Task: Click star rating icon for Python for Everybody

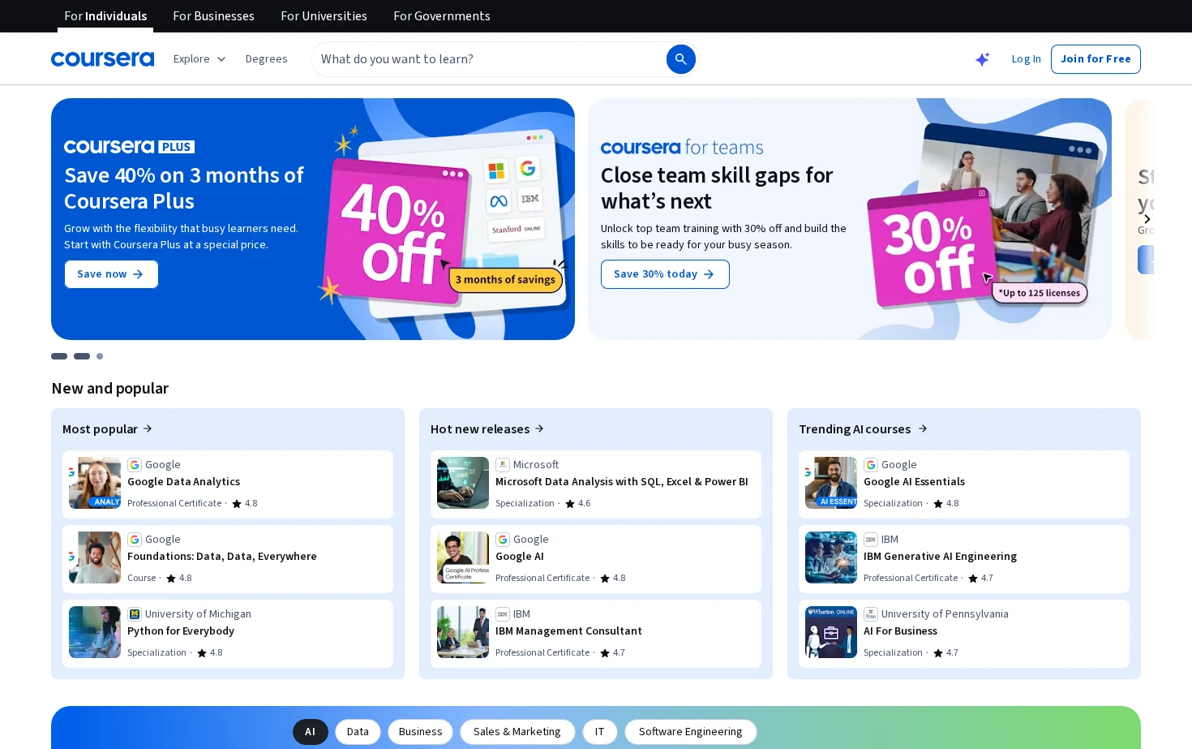Action: click(x=202, y=653)
